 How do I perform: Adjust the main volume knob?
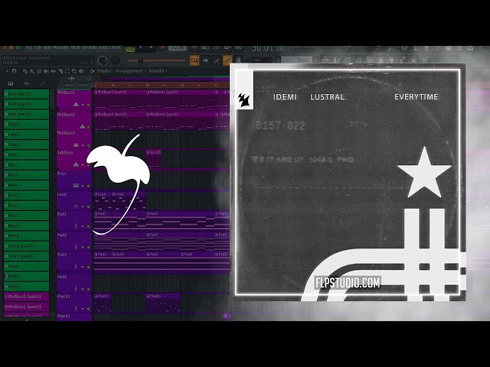coord(103,60)
